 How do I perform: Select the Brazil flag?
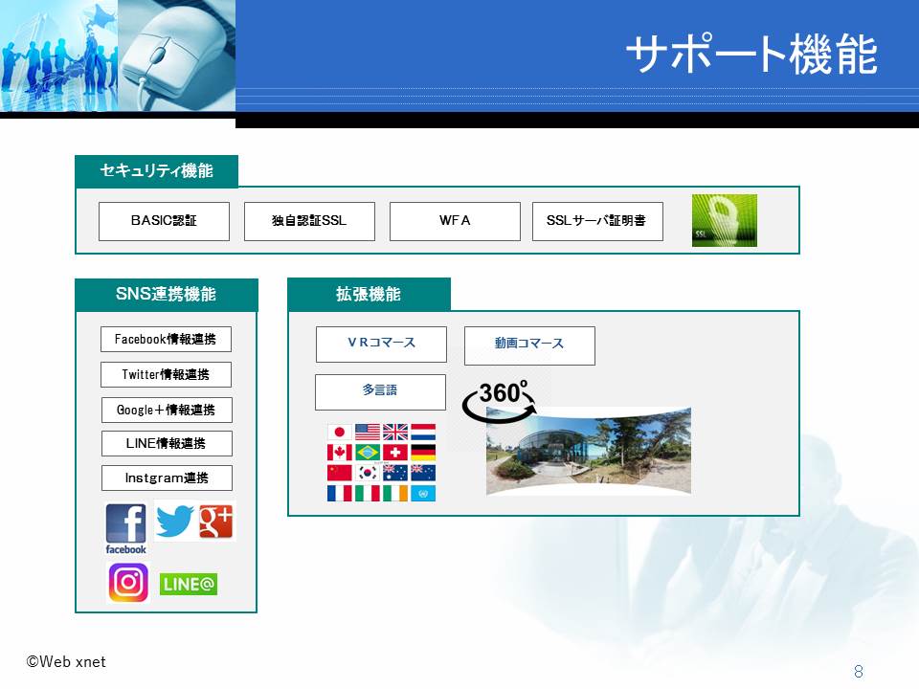pyautogui.click(x=368, y=453)
